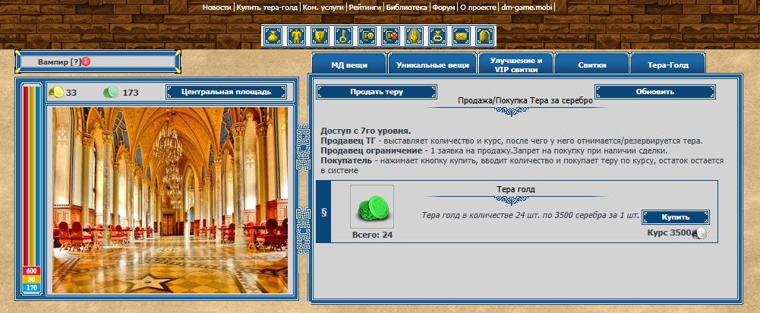Screen dimensions: 760x313
Task: Click the Тера голд green coins thumbnail
Action: [x=372, y=207]
